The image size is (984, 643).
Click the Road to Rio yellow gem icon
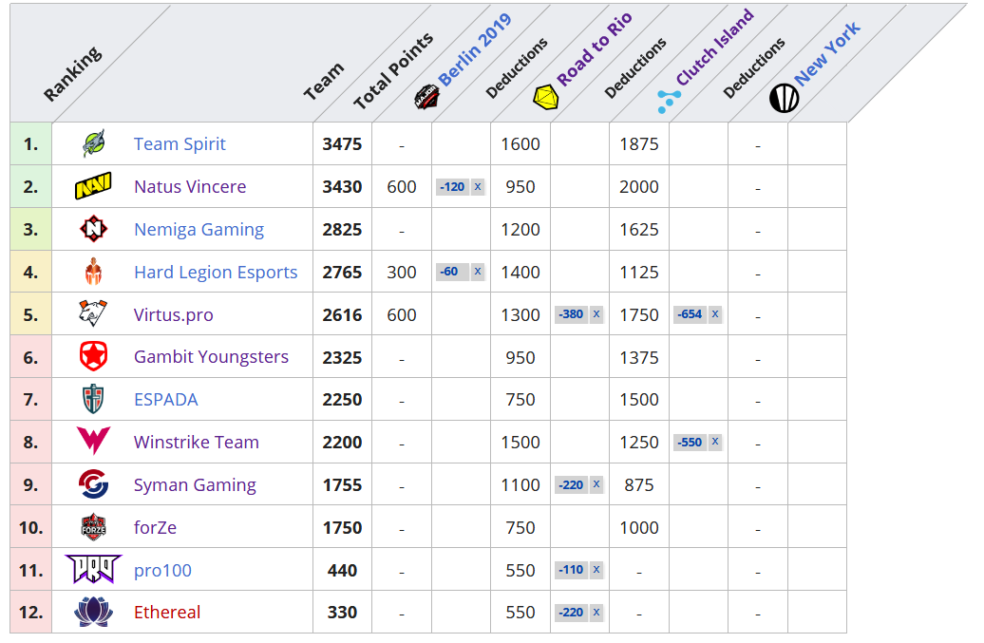546,98
